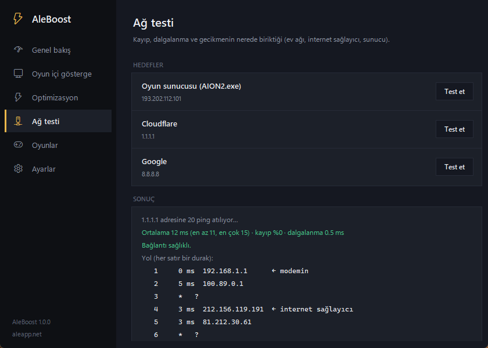Screen dimensions: 488x348
Task: Click the AleBoost lightning bolt logo
Action: tap(18, 19)
